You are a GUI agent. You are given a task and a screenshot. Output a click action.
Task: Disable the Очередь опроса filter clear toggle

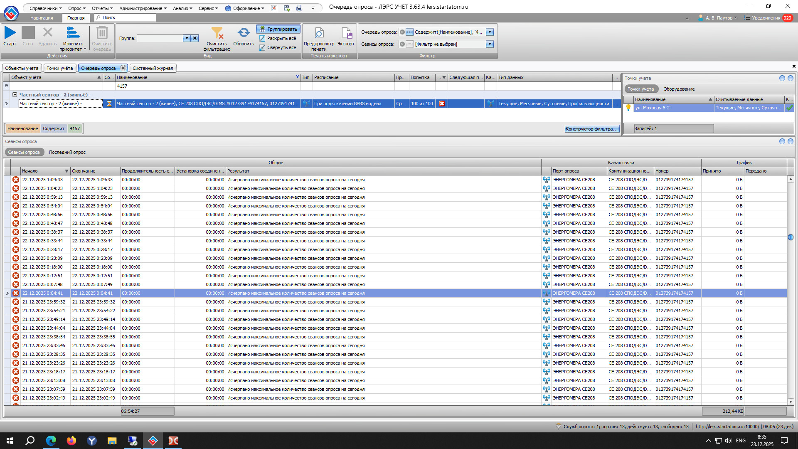[x=402, y=32]
